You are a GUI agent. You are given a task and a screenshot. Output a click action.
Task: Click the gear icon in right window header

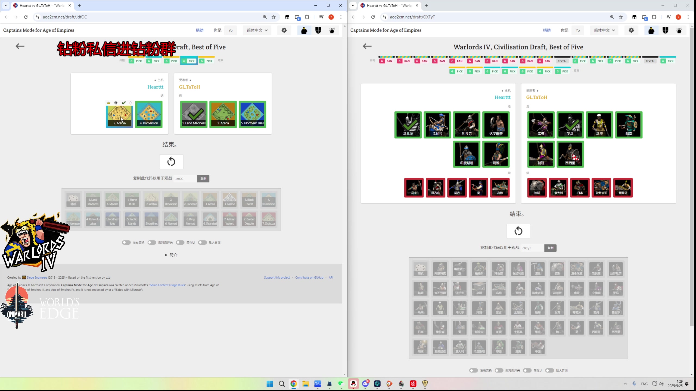[631, 30]
